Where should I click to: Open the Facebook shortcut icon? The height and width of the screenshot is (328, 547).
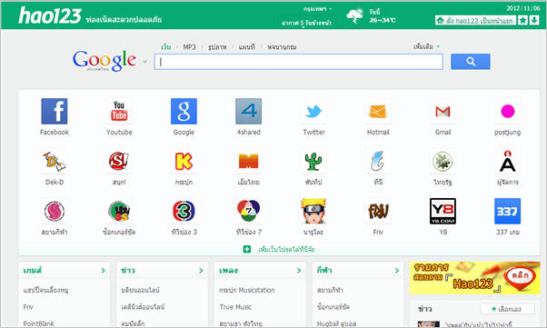pos(55,112)
